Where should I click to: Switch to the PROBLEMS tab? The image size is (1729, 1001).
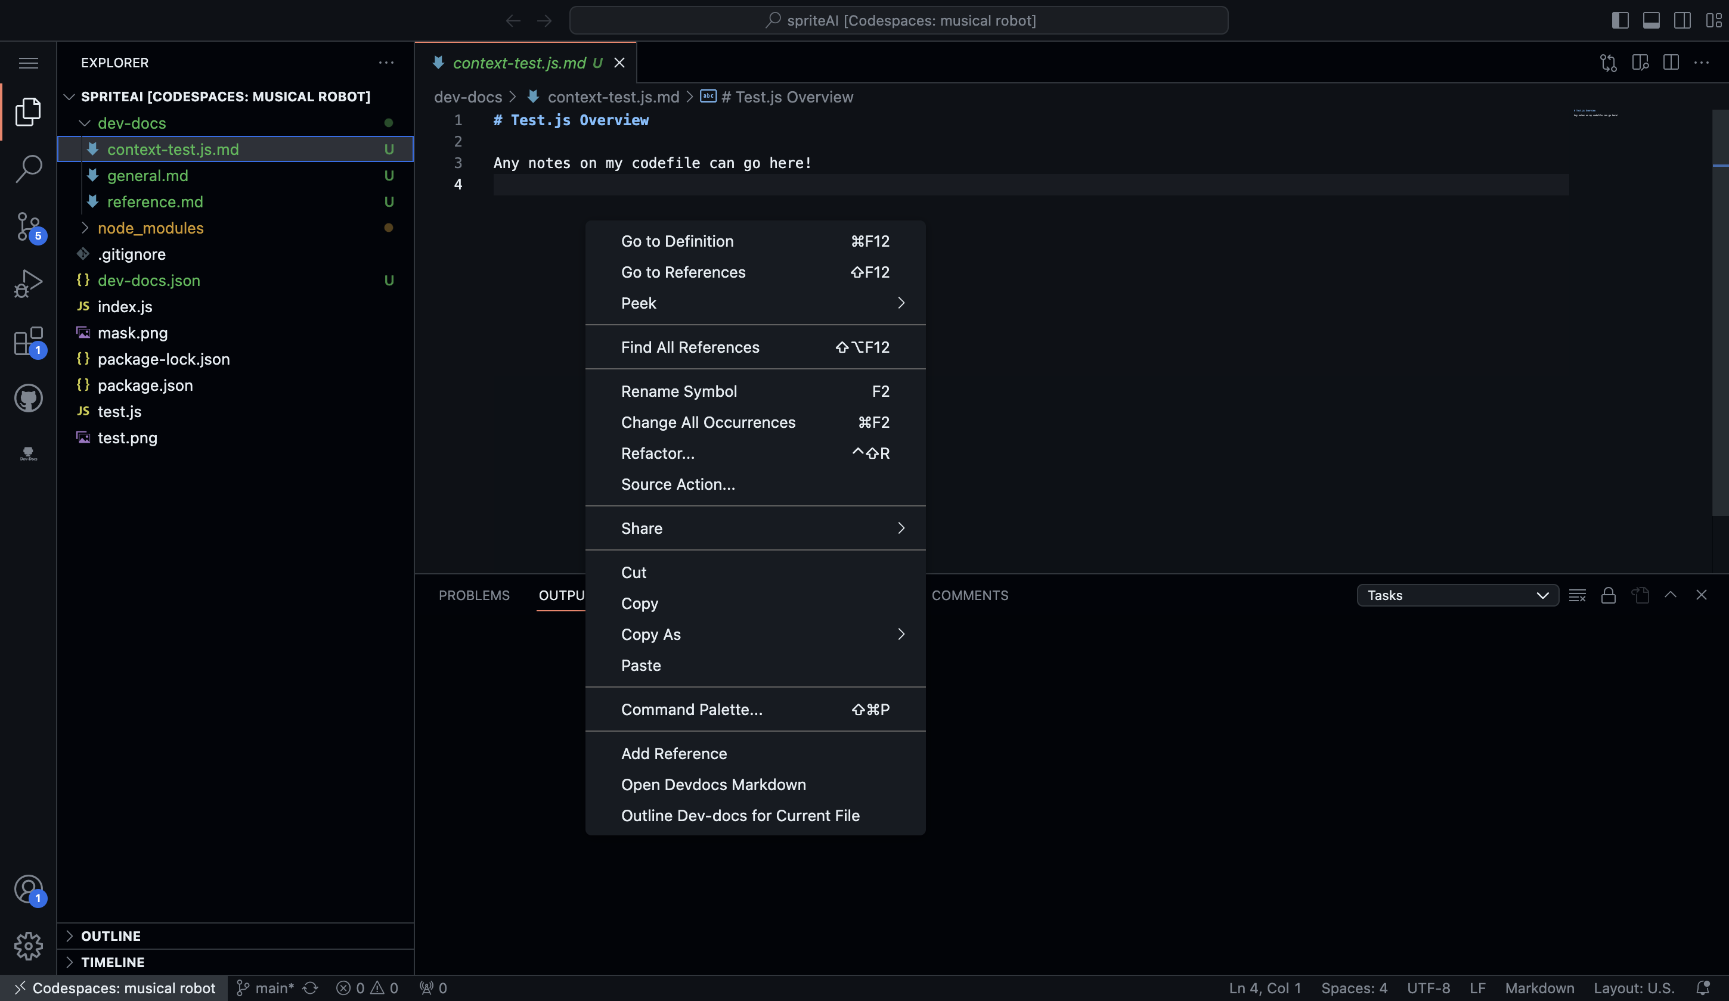pyautogui.click(x=473, y=595)
